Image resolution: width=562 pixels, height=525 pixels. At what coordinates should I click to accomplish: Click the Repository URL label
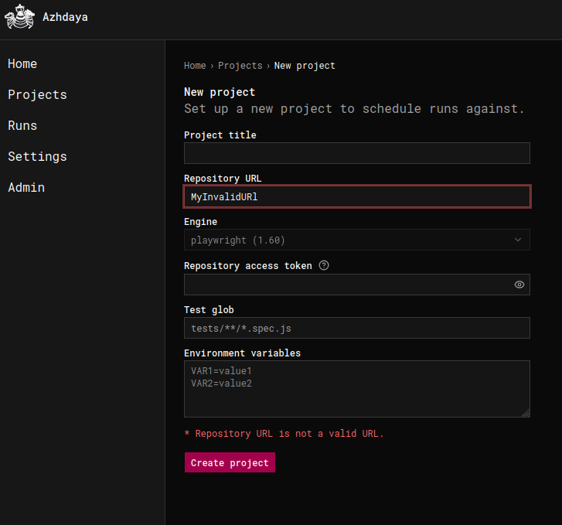pyautogui.click(x=223, y=179)
